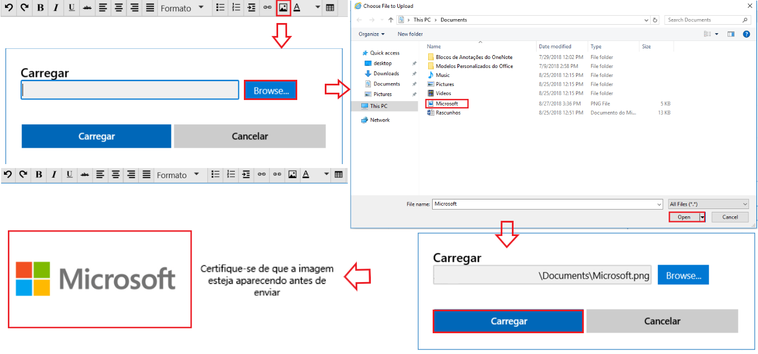The height and width of the screenshot is (354, 758).
Task: Click Redo in the lower editor toolbar
Action: pos(23,175)
